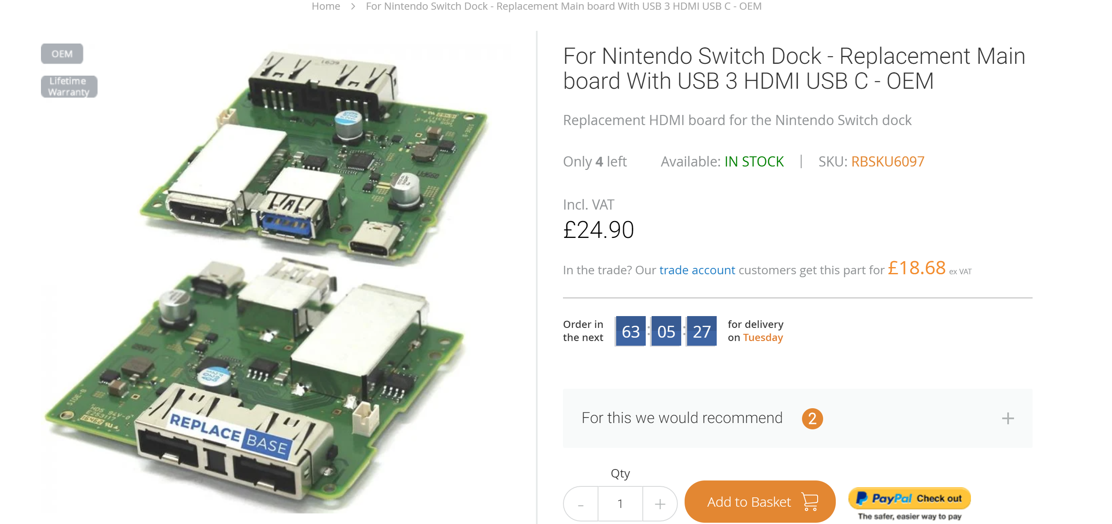Screen dimensions: 1112x524
Task: Click the breadcrumb chevron after Home
Action: click(x=353, y=6)
